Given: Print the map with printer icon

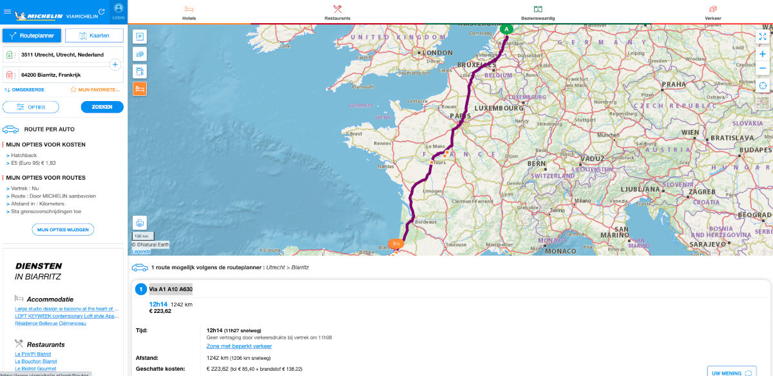Looking at the screenshot, I should [x=140, y=223].
